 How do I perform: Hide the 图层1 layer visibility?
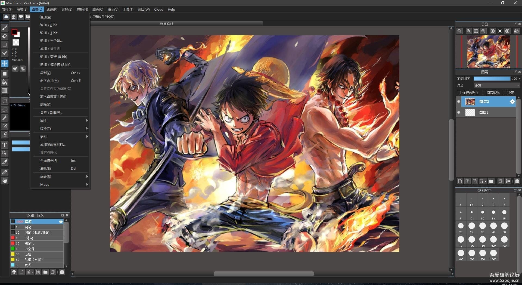point(459,112)
